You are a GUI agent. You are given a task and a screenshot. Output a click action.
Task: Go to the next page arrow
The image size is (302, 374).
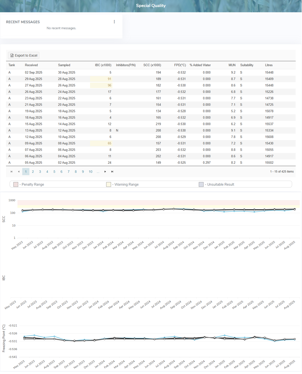tap(105, 172)
